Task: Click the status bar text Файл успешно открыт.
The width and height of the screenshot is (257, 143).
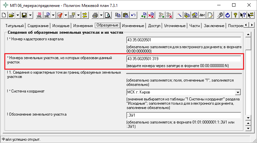Action: point(21,140)
